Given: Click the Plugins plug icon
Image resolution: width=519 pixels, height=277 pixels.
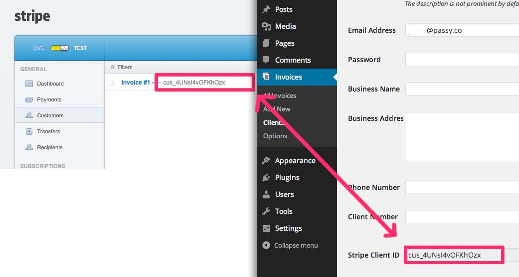Looking at the screenshot, I should point(266,178).
